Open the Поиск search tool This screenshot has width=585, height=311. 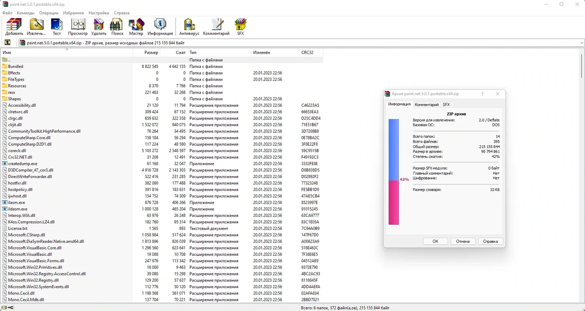coord(117,27)
